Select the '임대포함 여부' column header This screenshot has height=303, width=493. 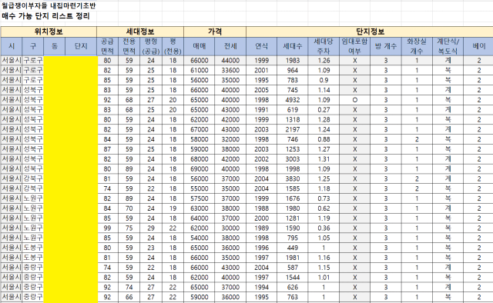pyautogui.click(x=354, y=46)
